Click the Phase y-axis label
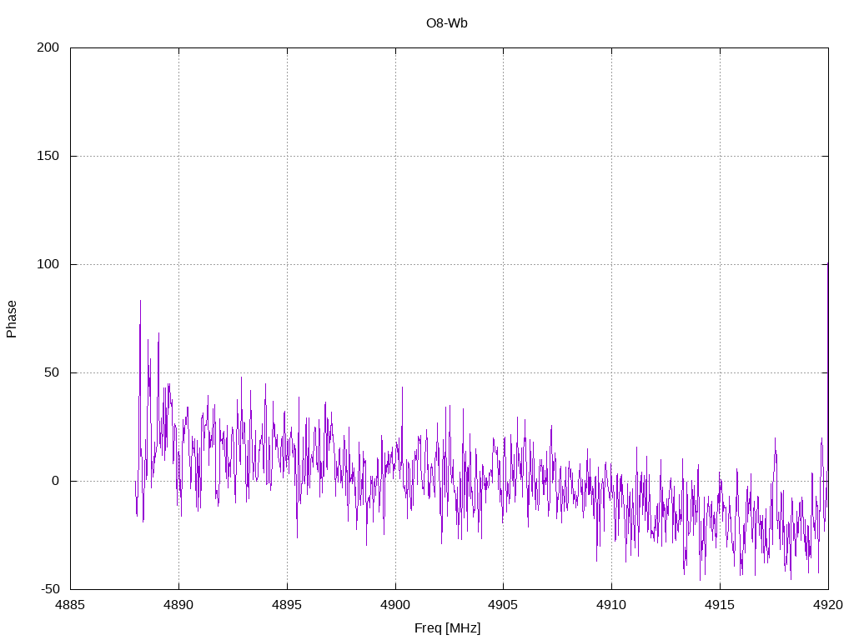Image resolution: width=854 pixels, height=640 pixels. click(x=12, y=319)
